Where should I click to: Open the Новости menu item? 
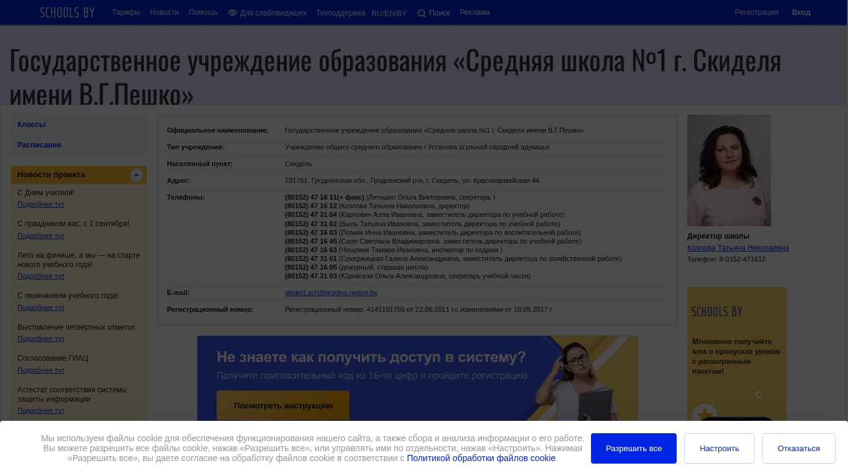click(x=165, y=12)
